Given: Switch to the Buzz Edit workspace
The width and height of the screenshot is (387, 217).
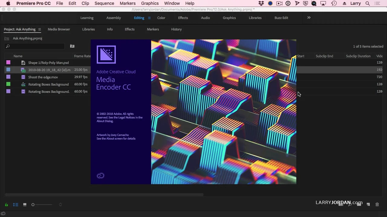Looking at the screenshot, I should point(281,18).
